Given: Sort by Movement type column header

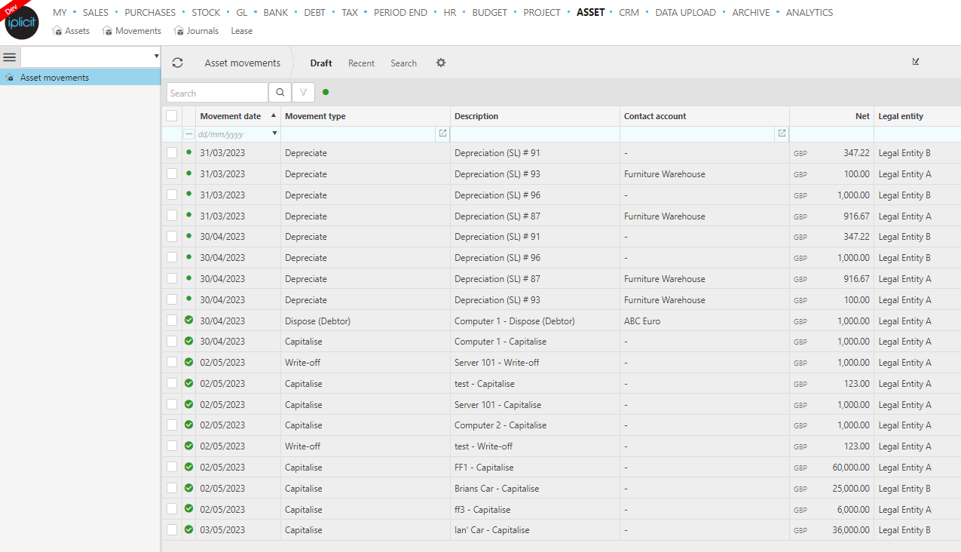Looking at the screenshot, I should coord(315,116).
